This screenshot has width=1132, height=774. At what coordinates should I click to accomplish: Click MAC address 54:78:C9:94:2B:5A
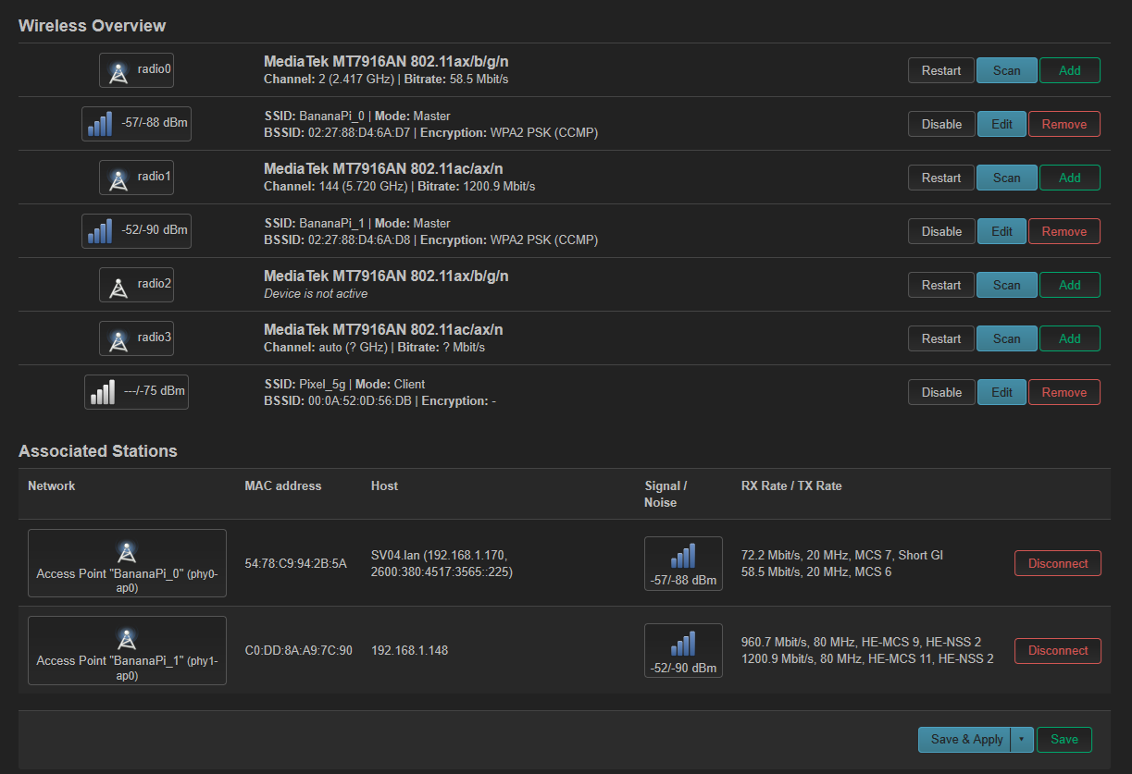click(x=295, y=563)
